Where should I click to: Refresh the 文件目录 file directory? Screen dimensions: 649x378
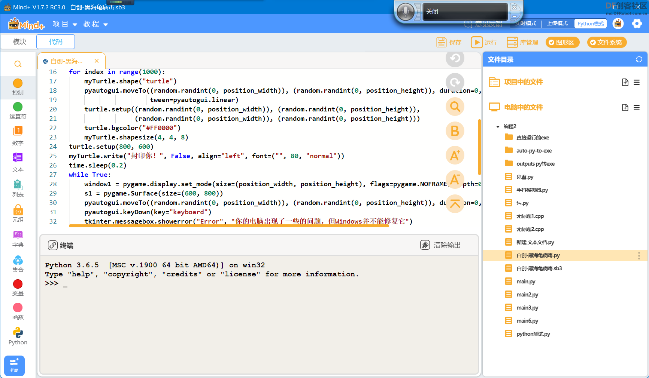pyautogui.click(x=639, y=59)
